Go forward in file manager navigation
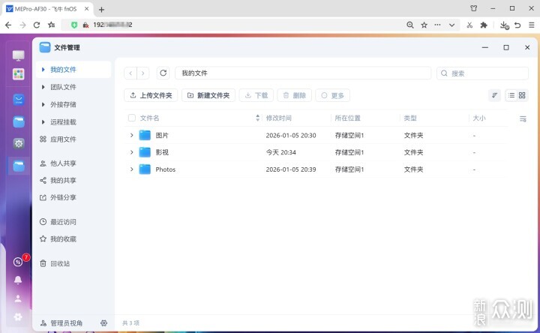The height and width of the screenshot is (333, 540). [143, 73]
